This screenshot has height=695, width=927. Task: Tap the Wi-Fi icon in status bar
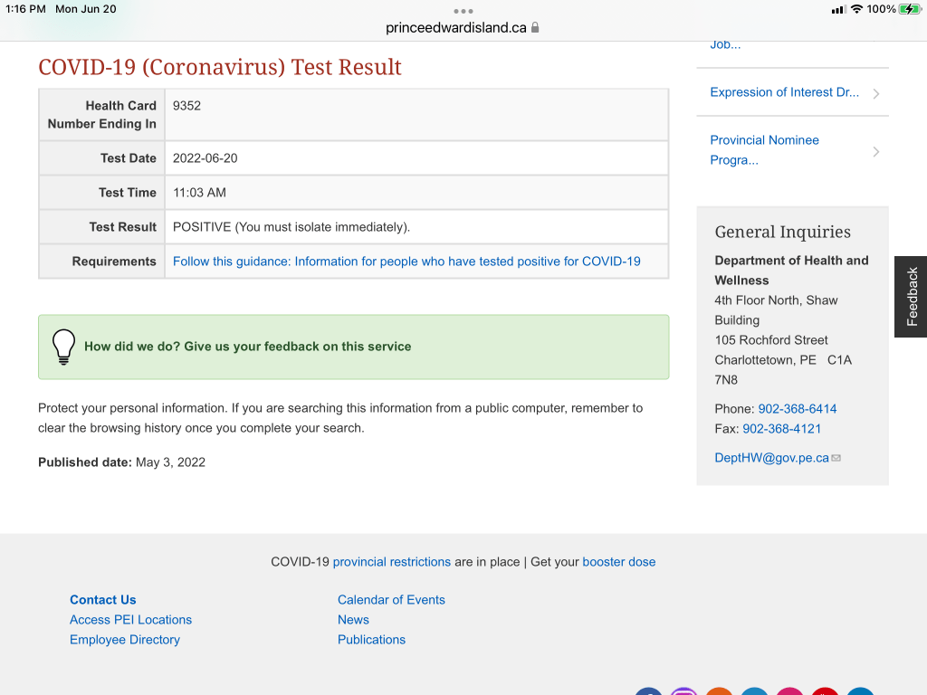click(856, 9)
